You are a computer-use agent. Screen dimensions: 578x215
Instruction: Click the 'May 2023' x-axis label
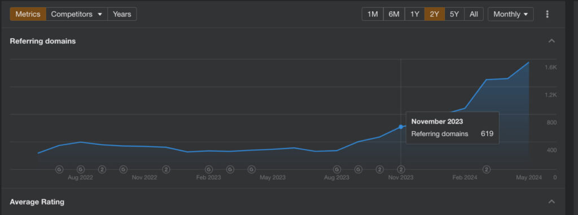click(273, 177)
